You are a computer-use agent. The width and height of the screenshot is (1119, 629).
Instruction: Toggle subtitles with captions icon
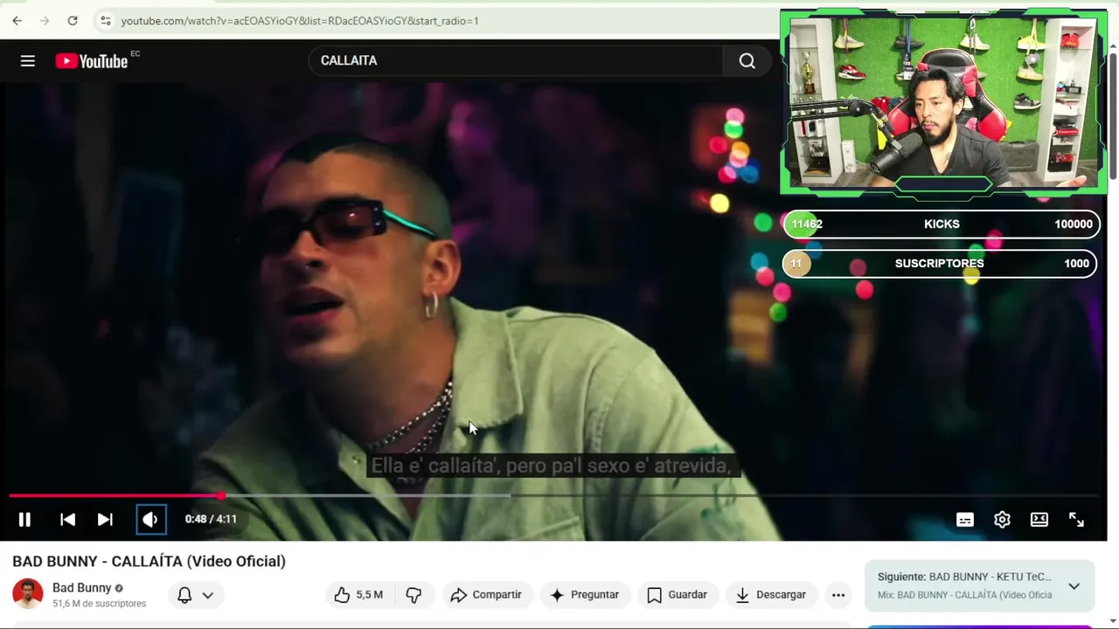[x=965, y=519]
